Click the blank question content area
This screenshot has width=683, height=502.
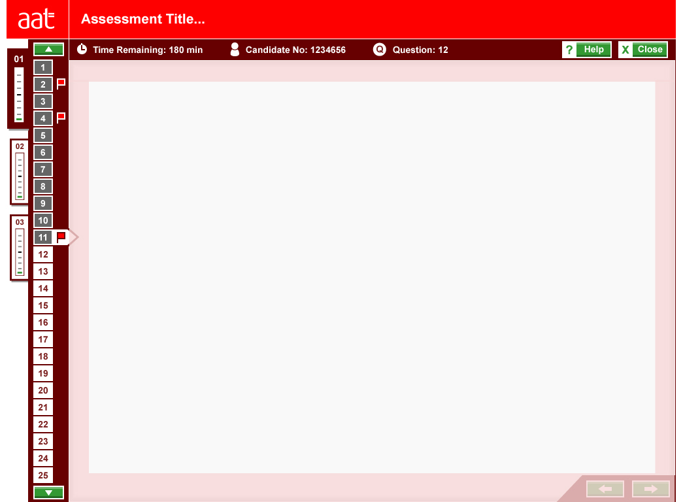pos(371,277)
